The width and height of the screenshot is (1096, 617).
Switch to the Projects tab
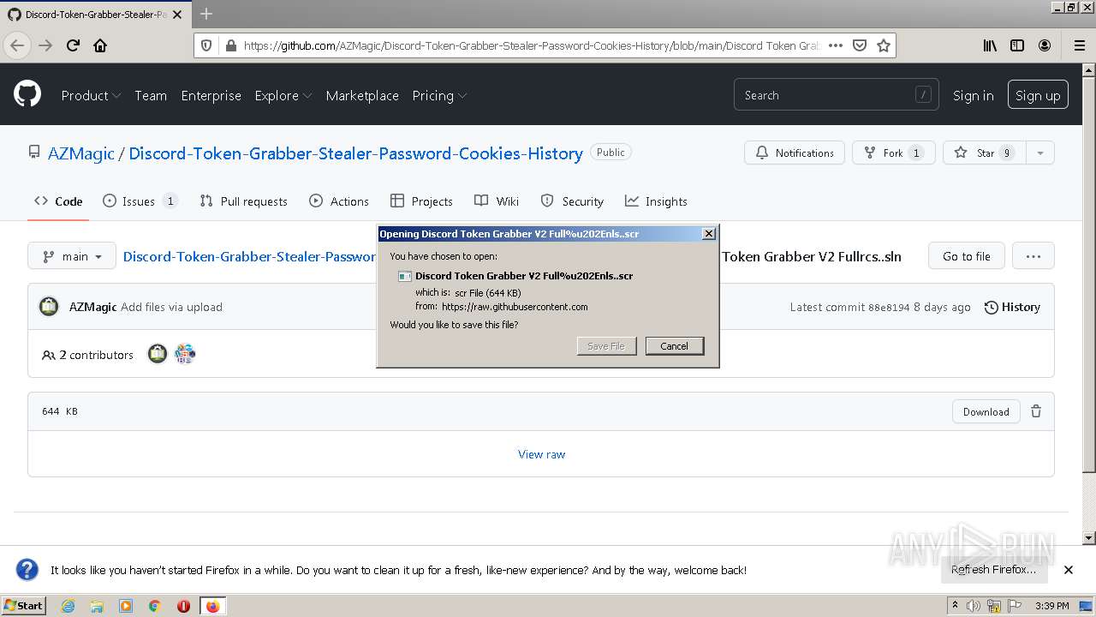(x=421, y=201)
